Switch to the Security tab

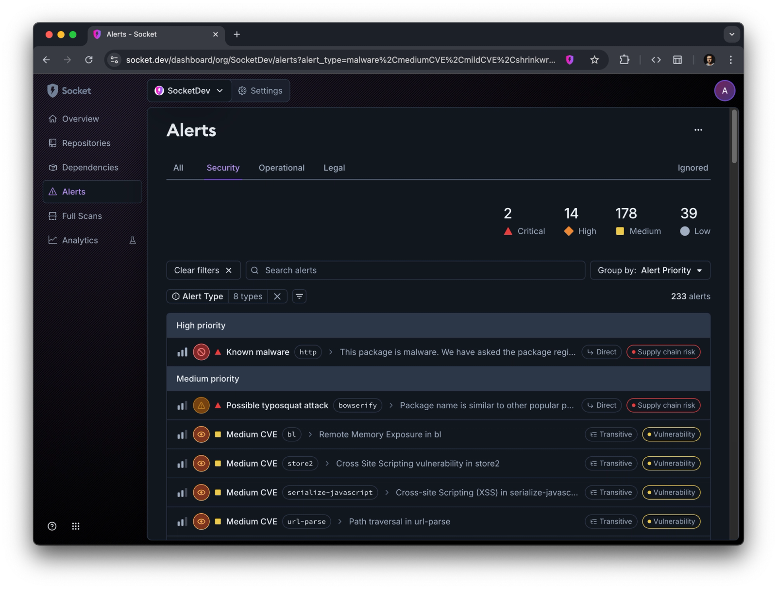pos(223,168)
